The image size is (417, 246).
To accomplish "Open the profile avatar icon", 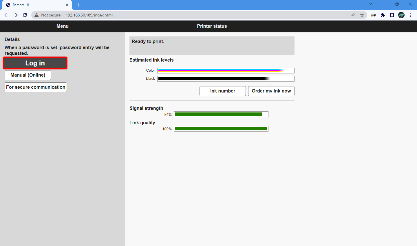I will pyautogui.click(x=401, y=15).
